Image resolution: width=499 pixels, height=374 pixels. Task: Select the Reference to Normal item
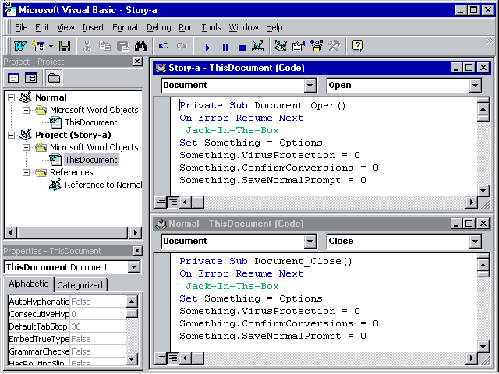(103, 185)
